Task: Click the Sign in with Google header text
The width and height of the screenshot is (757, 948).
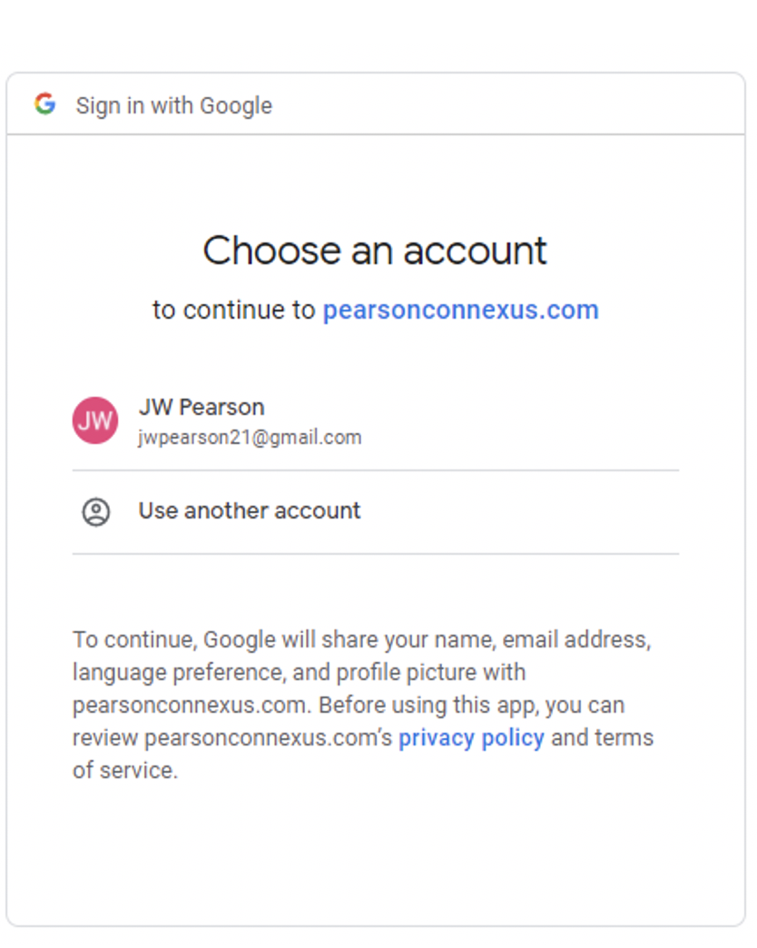Action: (x=172, y=105)
